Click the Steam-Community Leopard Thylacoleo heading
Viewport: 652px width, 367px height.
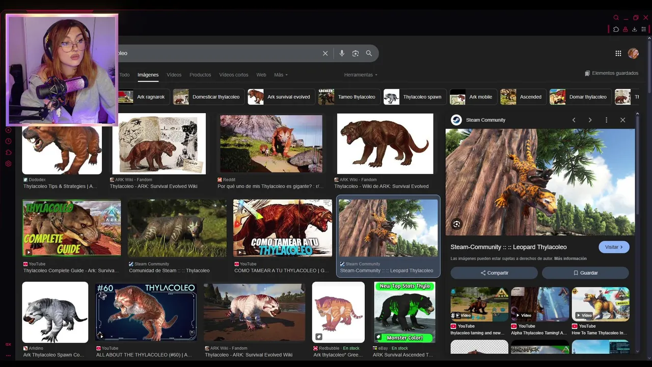tap(508, 247)
